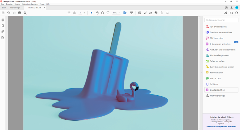Activate the hand pan tool
The image size is (240, 130).
[97, 13]
